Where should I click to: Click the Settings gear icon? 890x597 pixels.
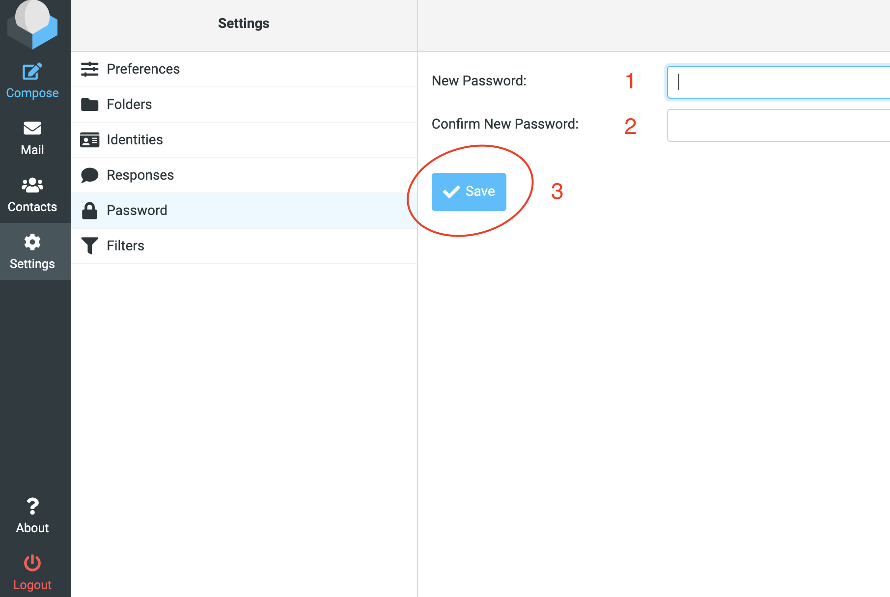32,242
